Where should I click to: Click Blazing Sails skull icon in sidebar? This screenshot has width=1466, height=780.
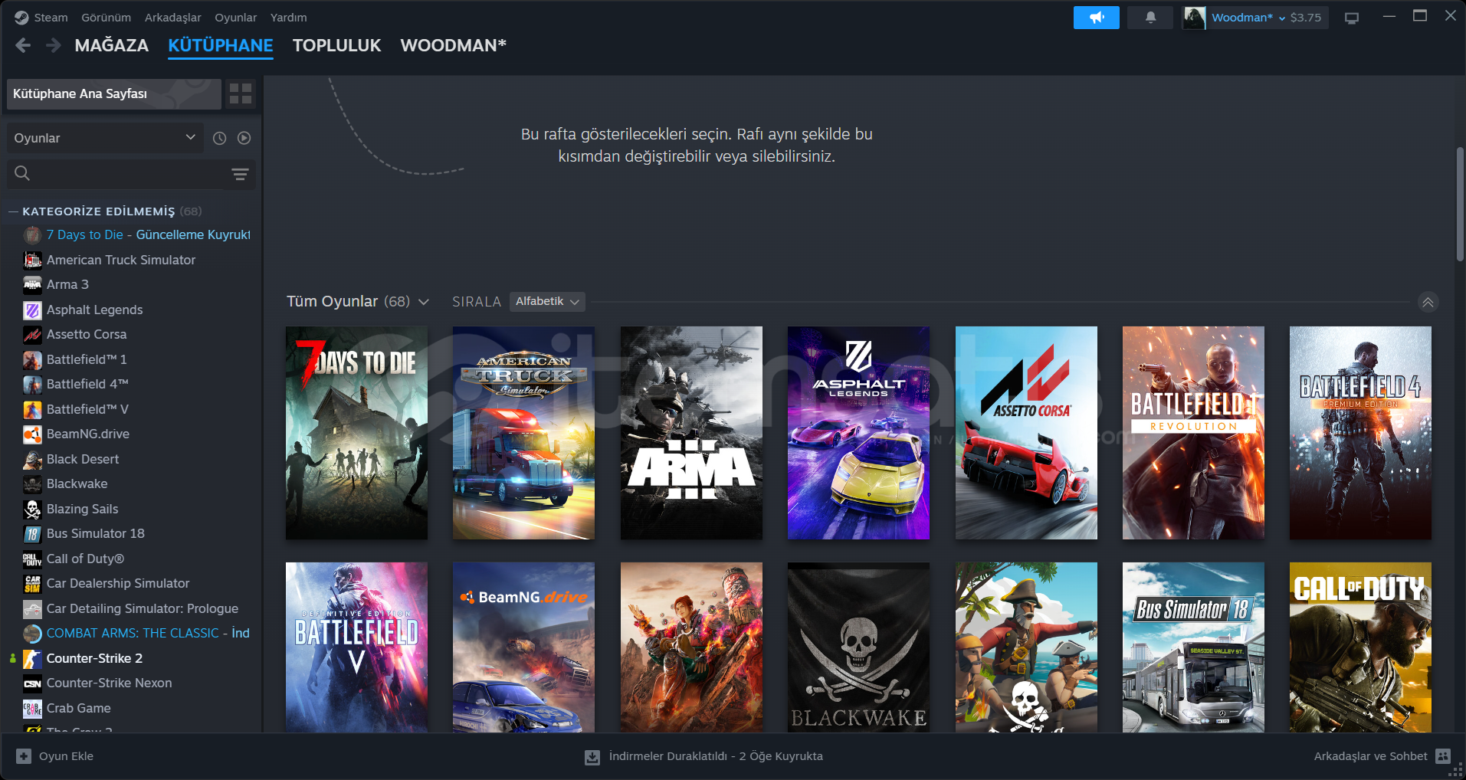click(x=32, y=509)
